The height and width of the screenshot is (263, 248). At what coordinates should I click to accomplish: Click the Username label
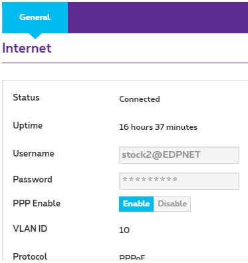pyautogui.click(x=33, y=153)
